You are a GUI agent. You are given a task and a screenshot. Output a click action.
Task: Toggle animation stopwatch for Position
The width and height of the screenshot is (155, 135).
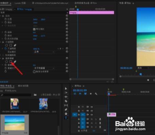(5, 19)
